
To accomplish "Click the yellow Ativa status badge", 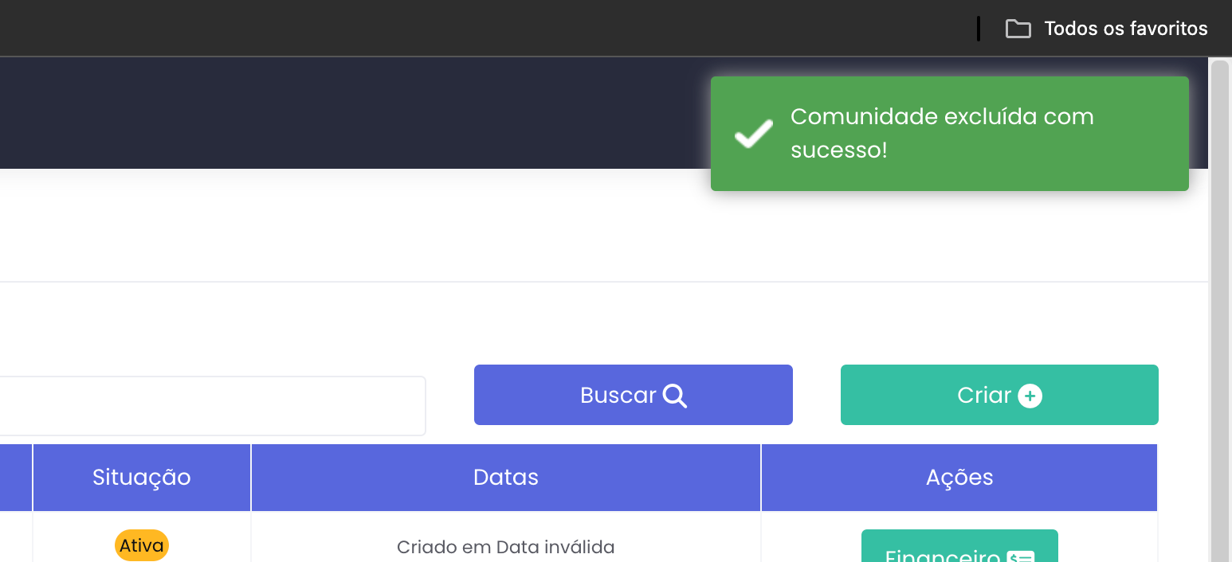I will point(142,546).
